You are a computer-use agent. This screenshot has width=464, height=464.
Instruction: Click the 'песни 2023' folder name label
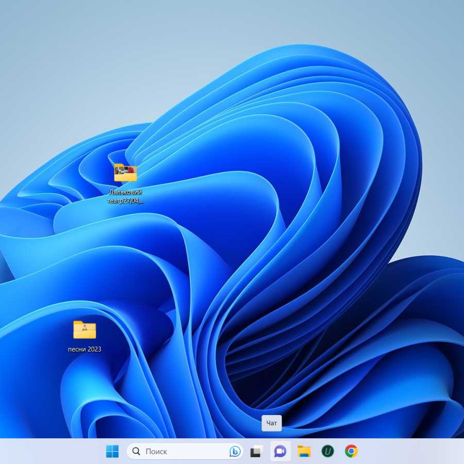[85, 350]
